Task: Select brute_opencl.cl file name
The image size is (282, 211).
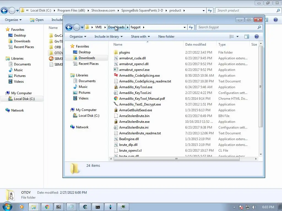Action: pos(130,150)
